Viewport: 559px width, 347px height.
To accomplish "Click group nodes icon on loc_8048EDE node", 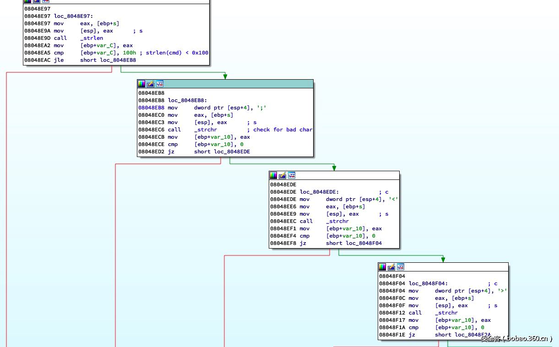I will (x=292, y=175).
